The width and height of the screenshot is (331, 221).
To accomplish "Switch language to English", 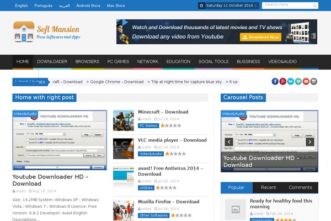I will [22, 6].
